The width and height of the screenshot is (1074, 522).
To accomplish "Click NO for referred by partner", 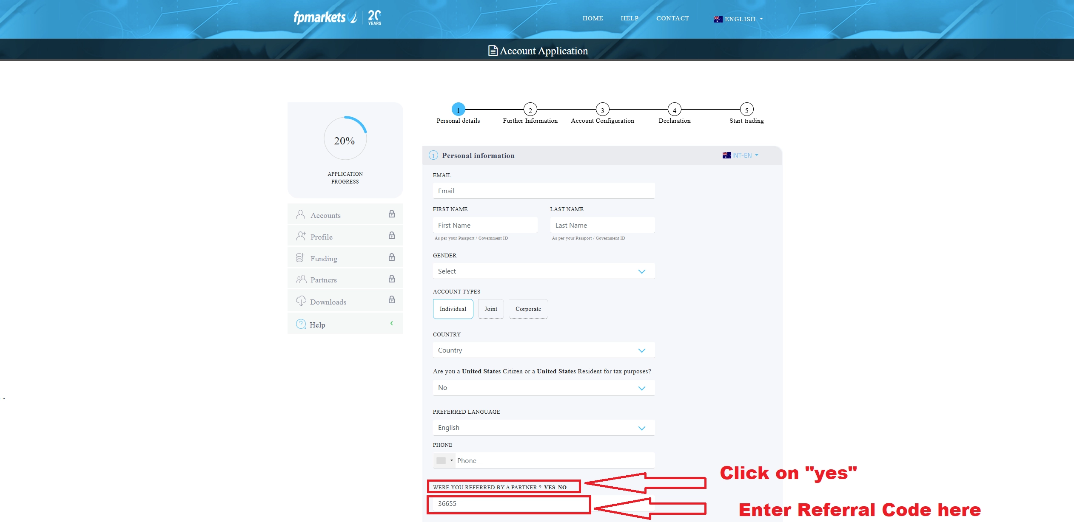I will 562,487.
